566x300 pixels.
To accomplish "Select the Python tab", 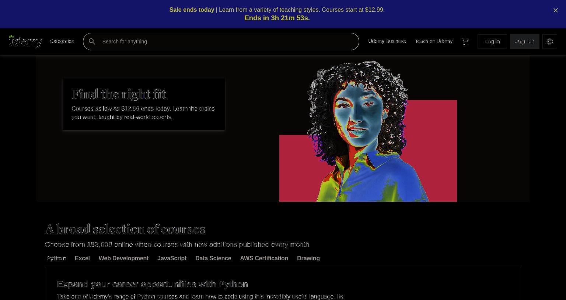I will click(x=56, y=258).
